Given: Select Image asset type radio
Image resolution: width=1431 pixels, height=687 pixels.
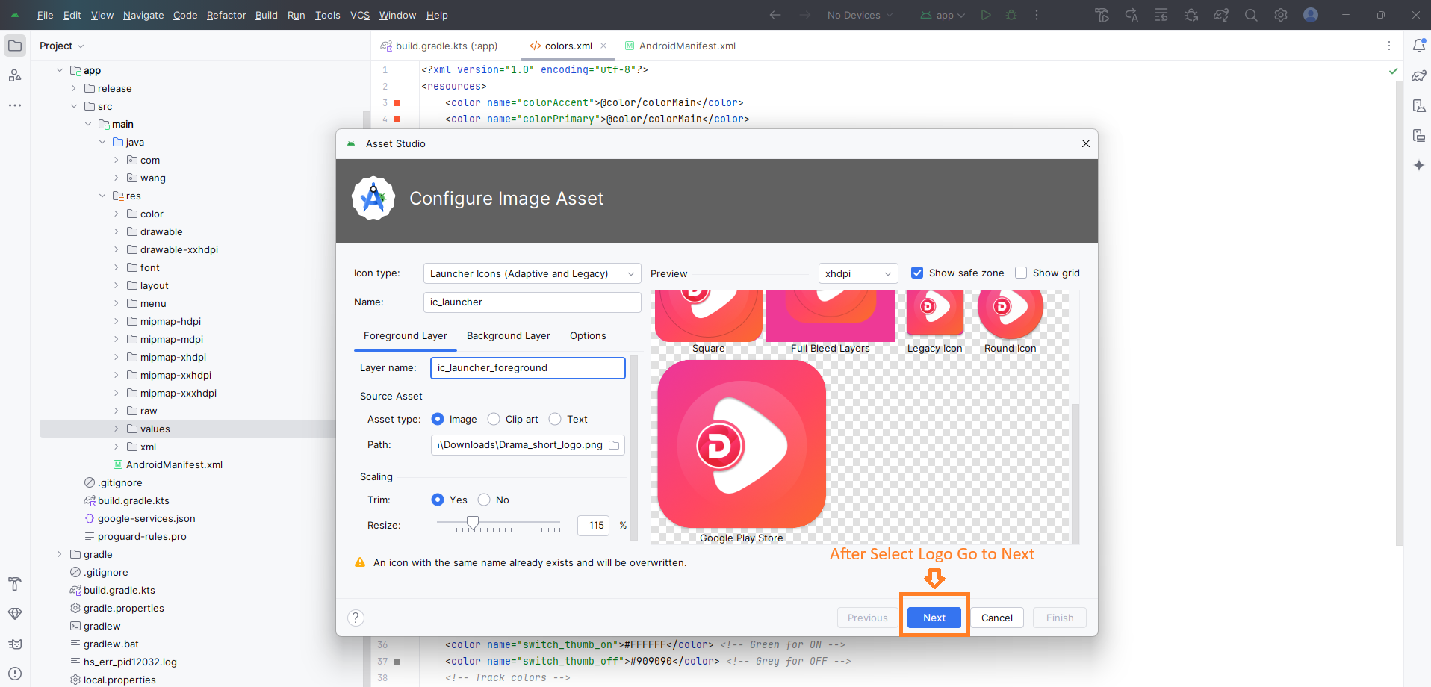Looking at the screenshot, I should pos(438,419).
